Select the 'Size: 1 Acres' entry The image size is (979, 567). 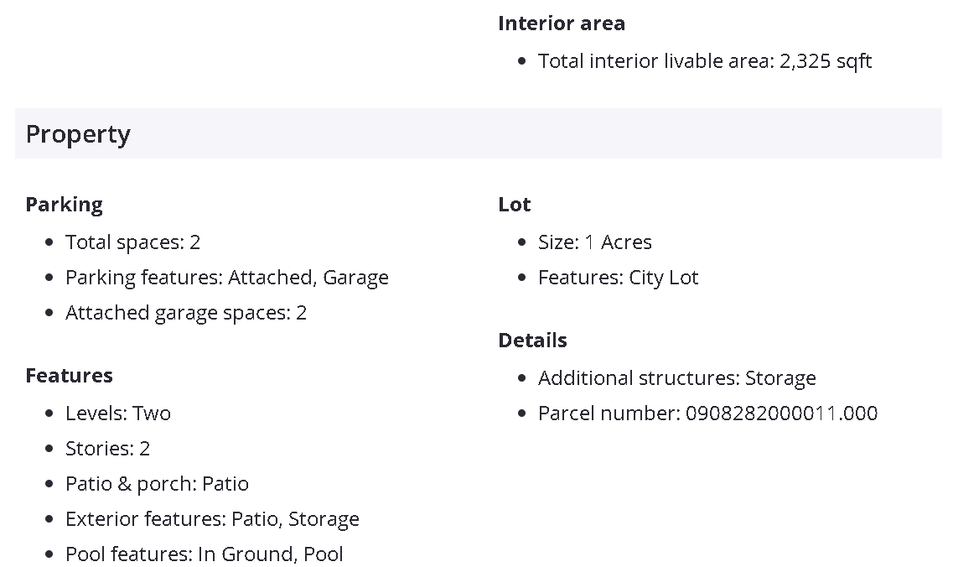[x=594, y=242]
